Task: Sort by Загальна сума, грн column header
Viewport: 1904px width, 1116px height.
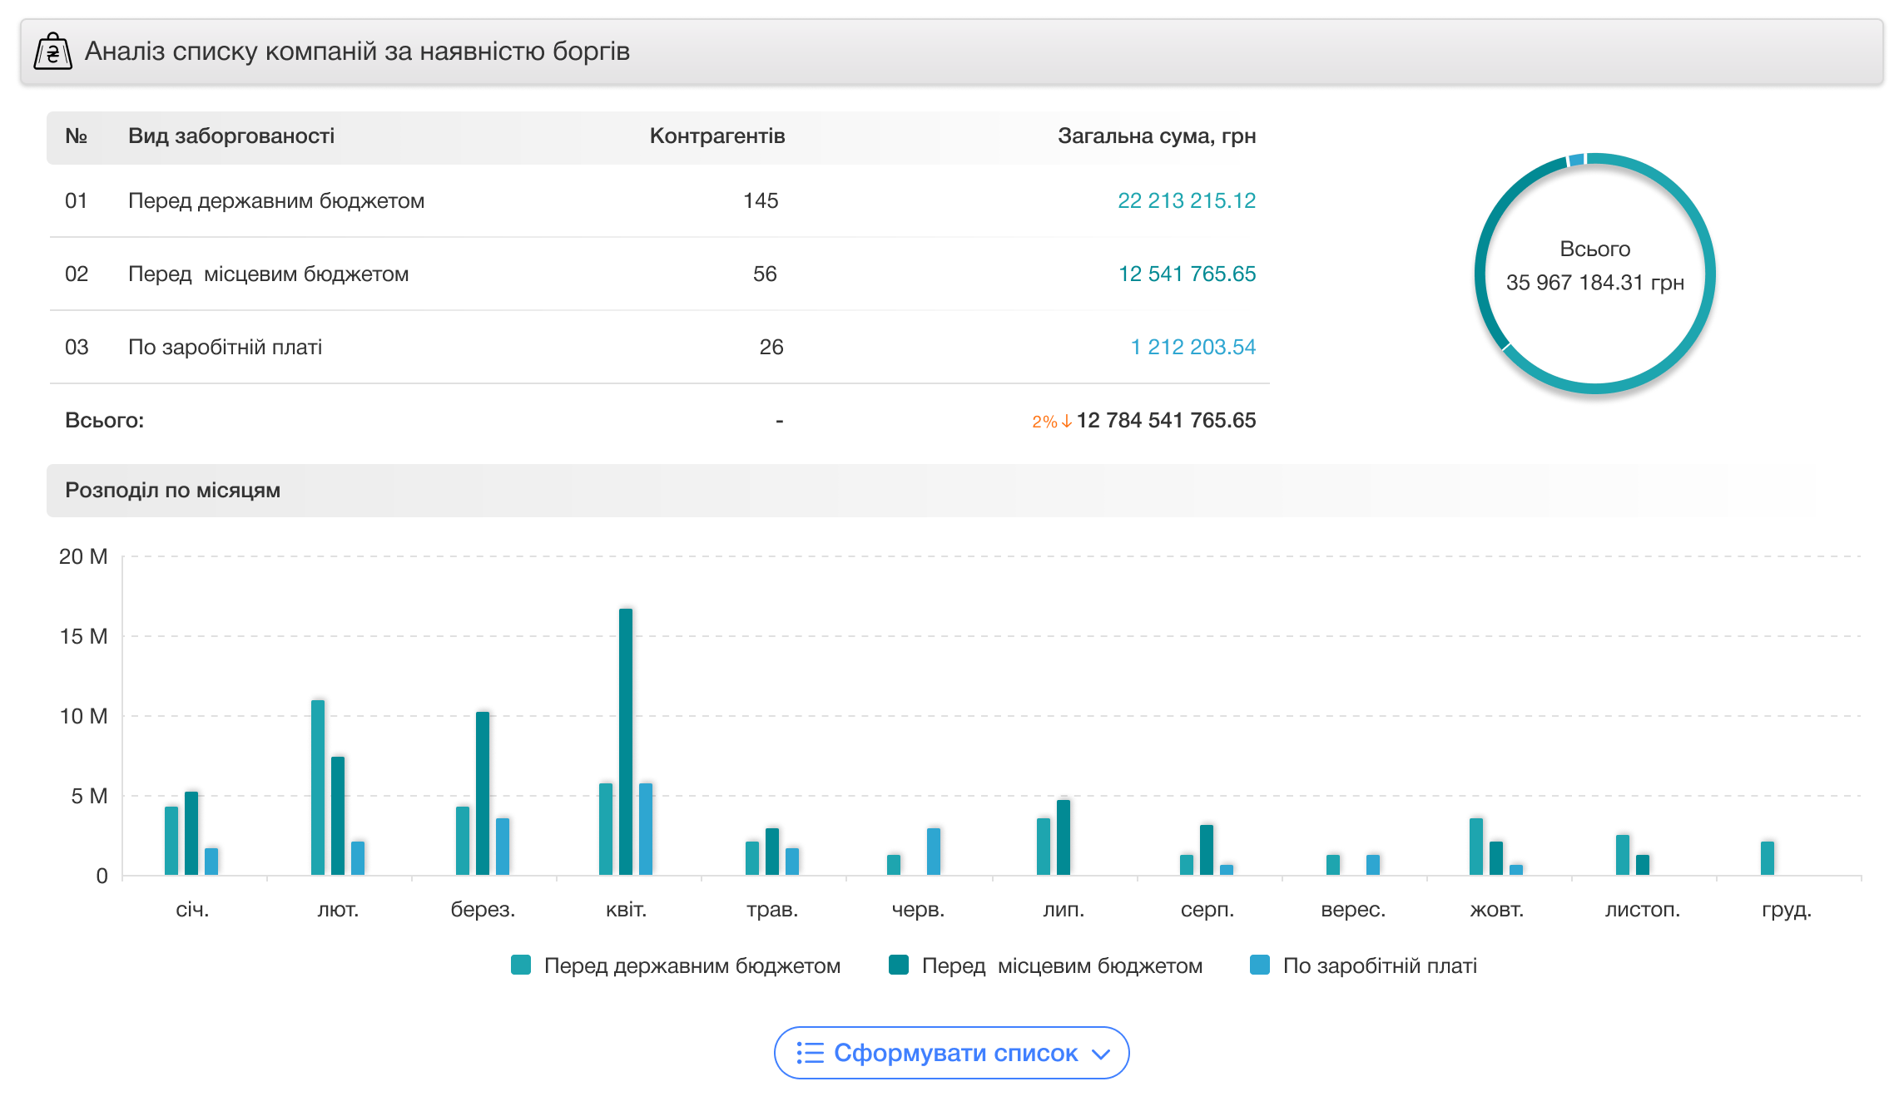Action: (x=1156, y=136)
